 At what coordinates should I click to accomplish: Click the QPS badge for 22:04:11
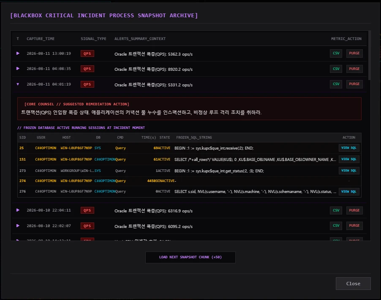coord(87,210)
